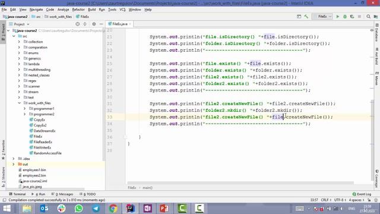Click the work_with_files breadcrumb
This screenshot has height=214, width=380.
tap(58, 17)
